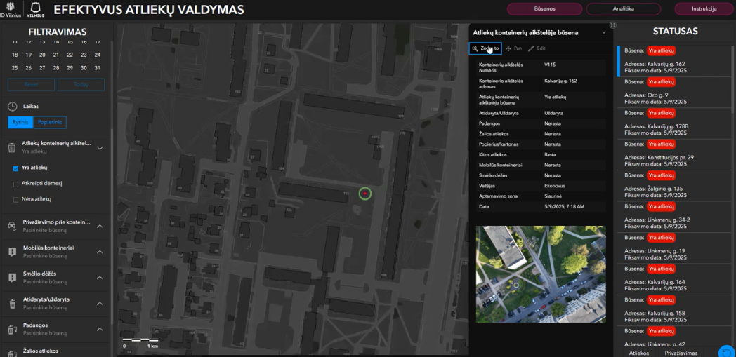Select the status card for Kalvarijų g. 158
The width and height of the screenshot is (736, 357).
pyautogui.click(x=673, y=310)
